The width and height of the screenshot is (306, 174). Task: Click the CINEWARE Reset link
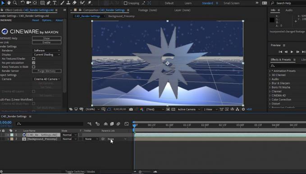pos(36,20)
